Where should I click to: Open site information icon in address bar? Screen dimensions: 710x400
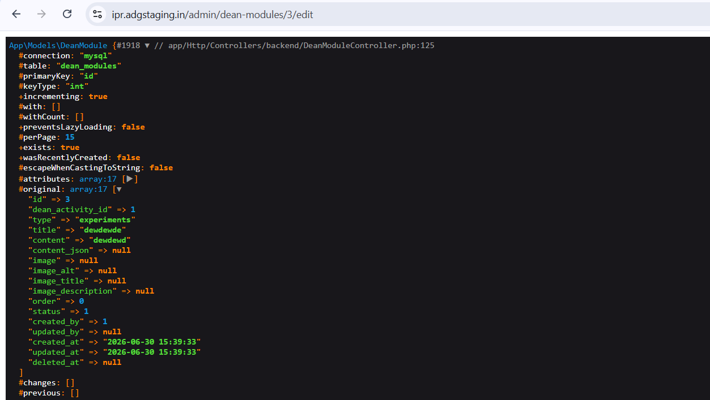pyautogui.click(x=97, y=14)
